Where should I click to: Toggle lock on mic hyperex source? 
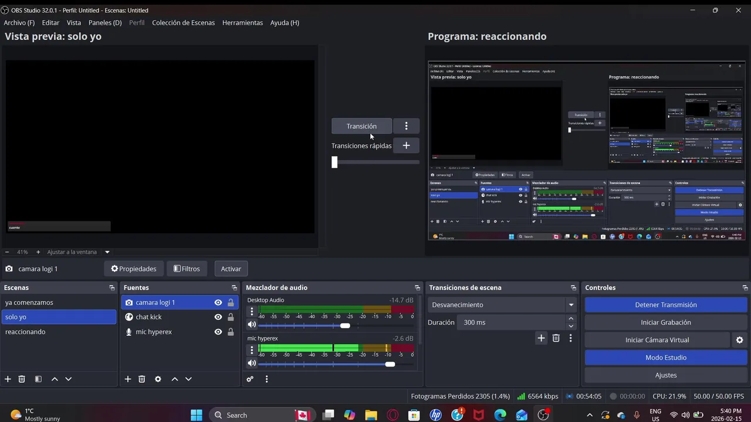(231, 332)
